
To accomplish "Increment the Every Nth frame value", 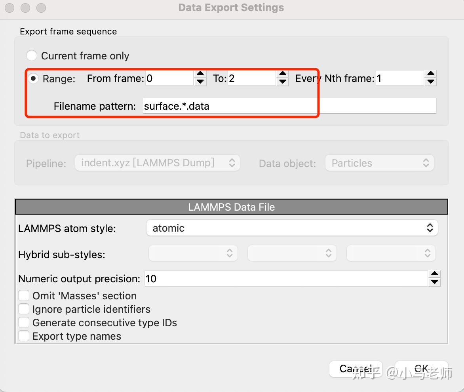I will click(430, 74).
